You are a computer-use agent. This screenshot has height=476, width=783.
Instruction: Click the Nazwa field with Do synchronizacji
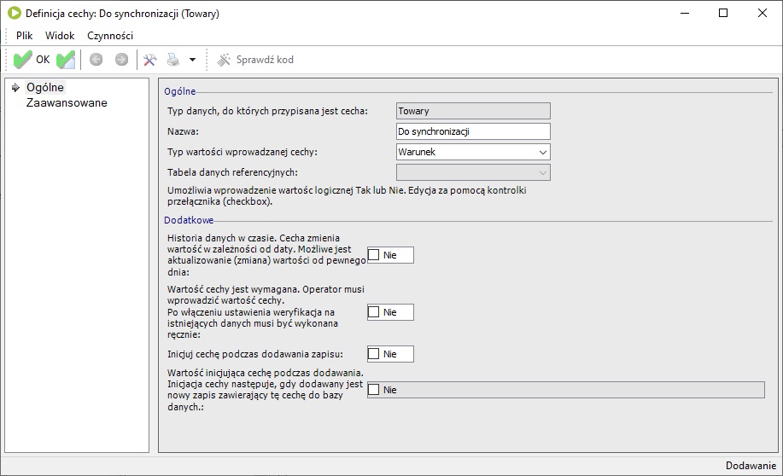(x=473, y=131)
